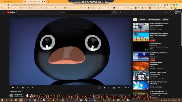Bookmark this page with the star icon
The width and height of the screenshot is (182, 102).
point(155,5)
